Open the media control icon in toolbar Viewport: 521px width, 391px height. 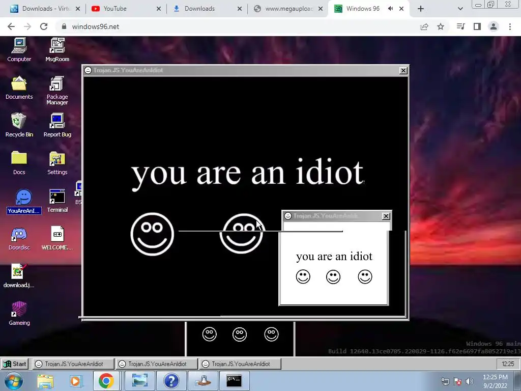460,26
